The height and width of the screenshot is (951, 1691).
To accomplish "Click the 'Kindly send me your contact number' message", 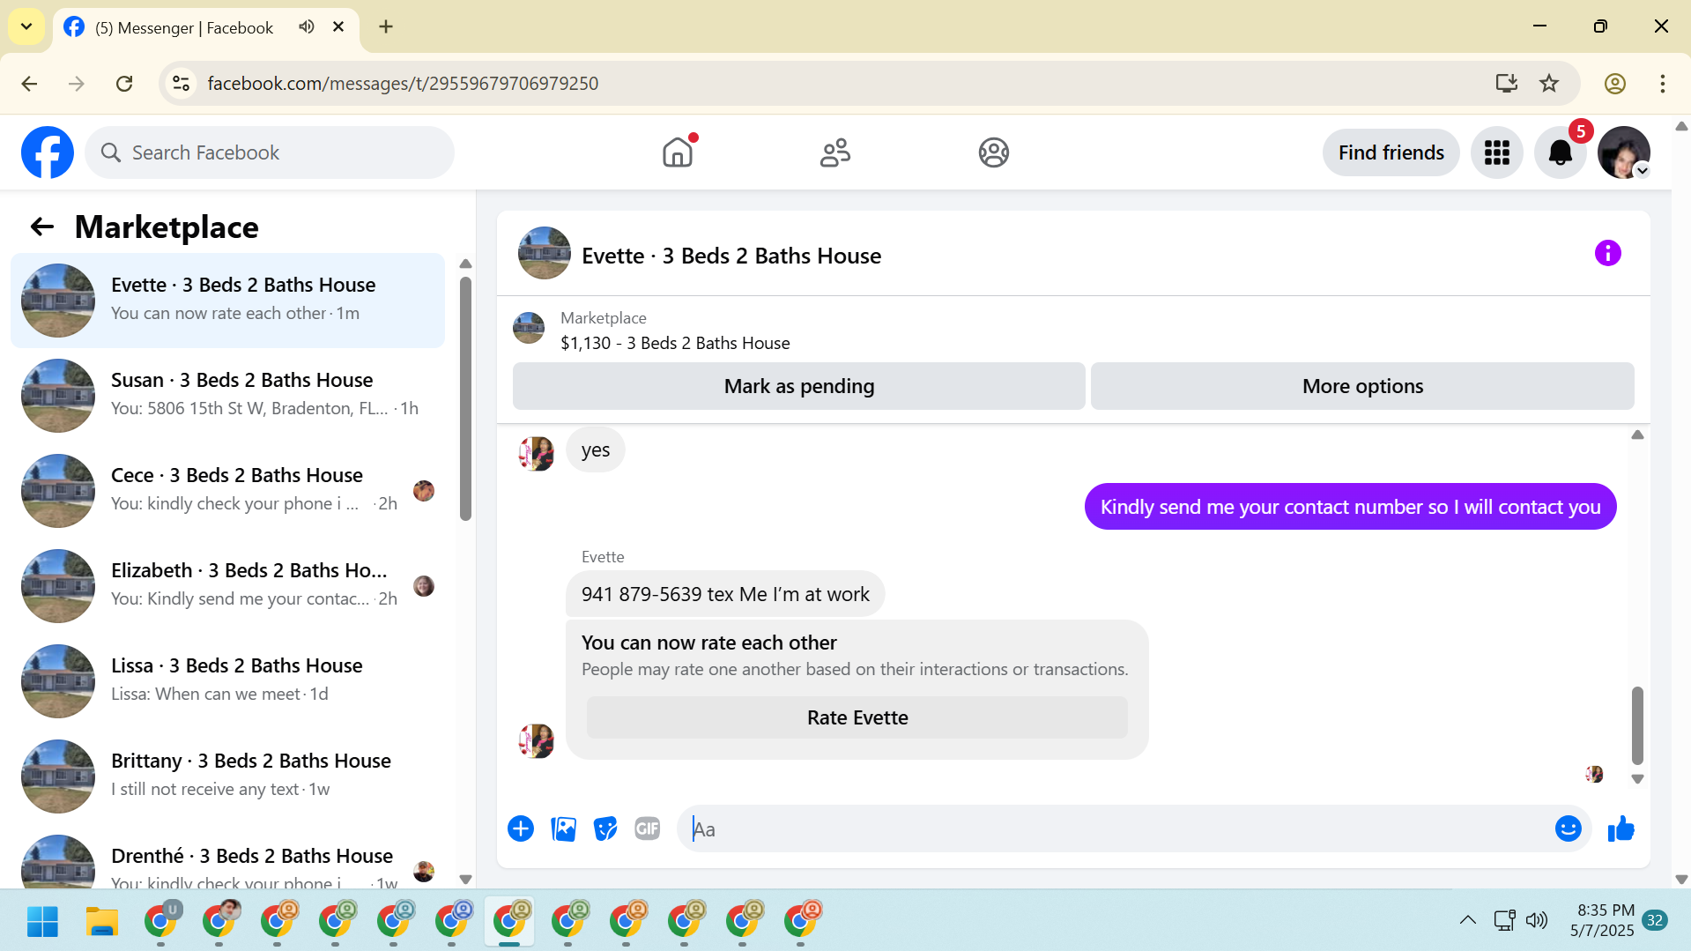I will point(1350,507).
